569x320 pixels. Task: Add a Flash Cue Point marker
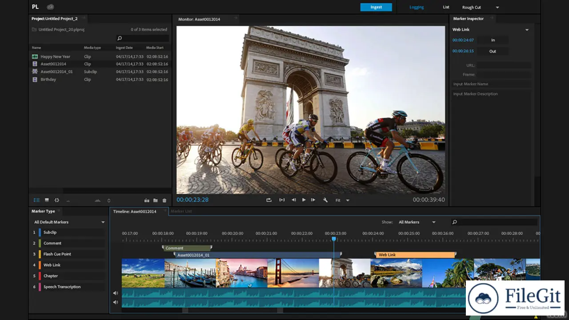point(71,254)
